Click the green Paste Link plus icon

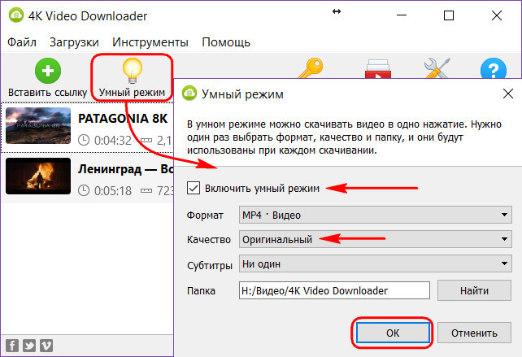tap(48, 71)
